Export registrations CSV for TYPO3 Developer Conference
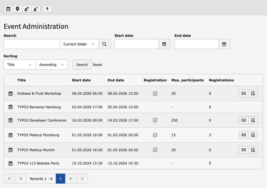This screenshot has width=267, height=188. pos(253,120)
